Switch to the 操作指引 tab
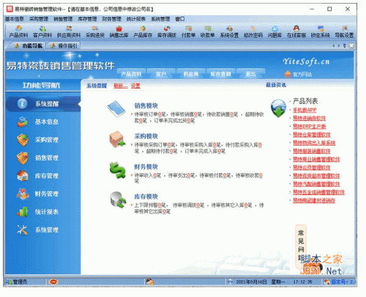366x297 pixels. tap(63, 46)
